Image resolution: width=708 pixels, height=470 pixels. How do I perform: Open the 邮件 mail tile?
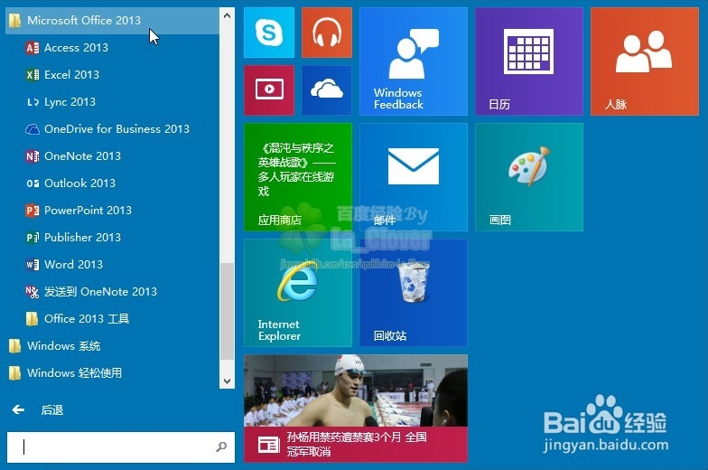[x=414, y=177]
